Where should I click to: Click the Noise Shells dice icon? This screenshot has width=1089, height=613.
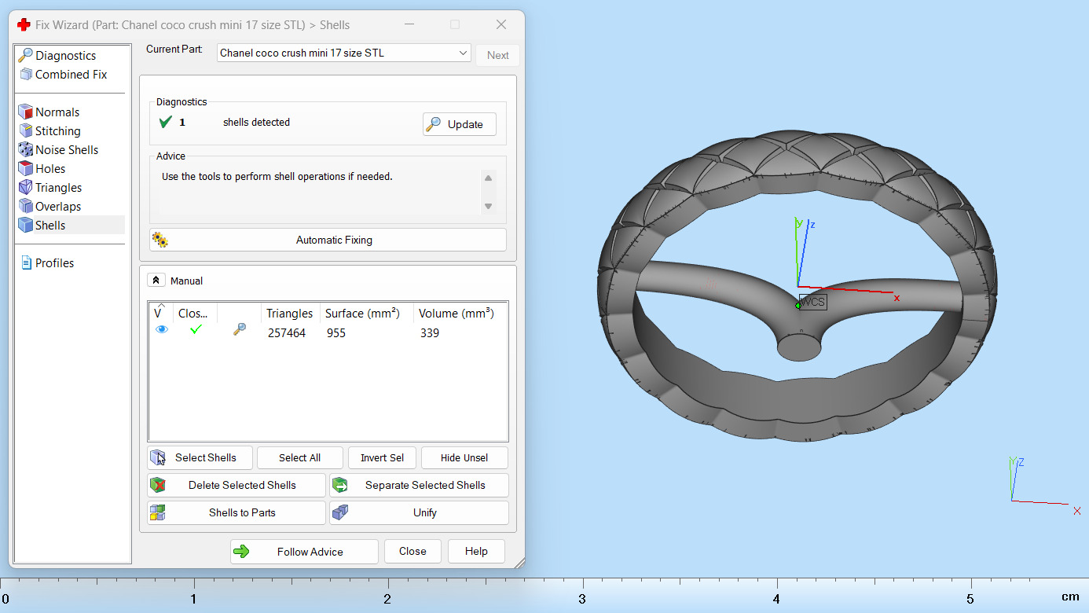click(x=25, y=150)
